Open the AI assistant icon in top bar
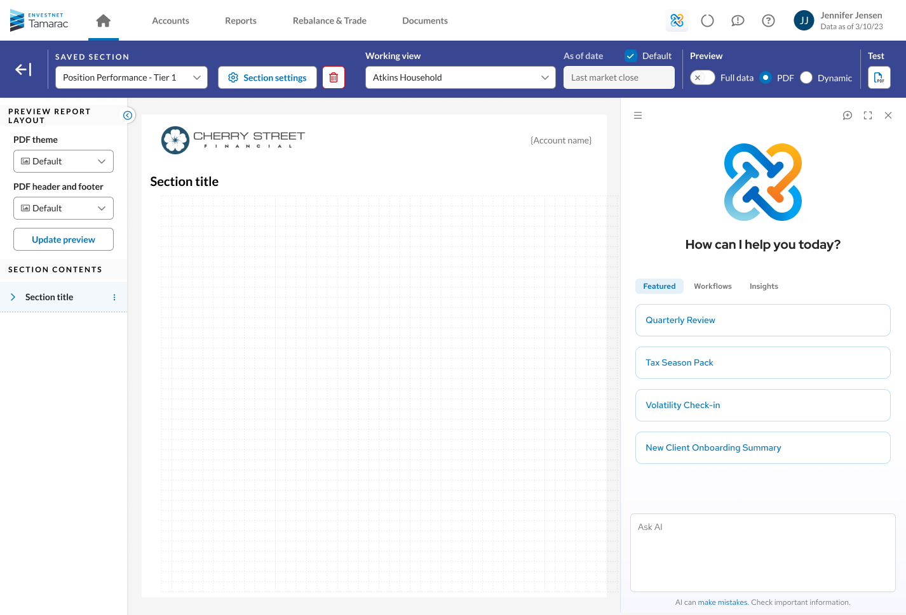This screenshot has height=615, width=906. click(677, 21)
